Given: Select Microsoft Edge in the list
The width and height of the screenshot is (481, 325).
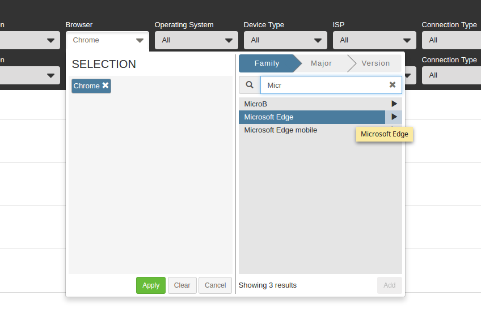Looking at the screenshot, I should pos(311,117).
